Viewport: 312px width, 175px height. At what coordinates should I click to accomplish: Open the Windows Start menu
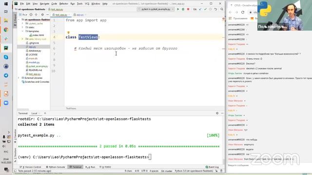(6, 4)
